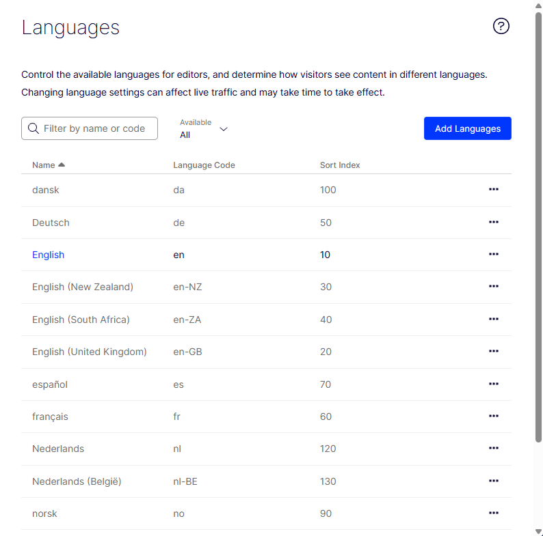Select English (United Kingdom) name
This screenshot has width=543, height=536.
tap(90, 352)
